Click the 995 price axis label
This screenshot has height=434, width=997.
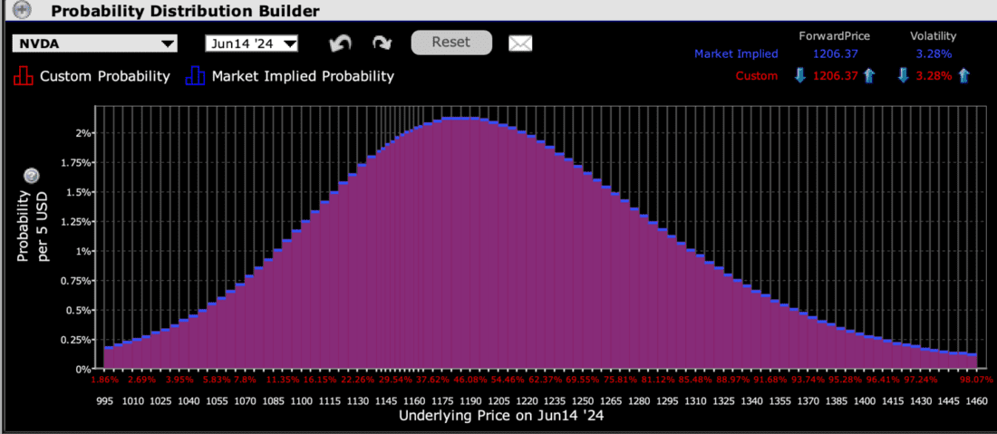pos(104,401)
